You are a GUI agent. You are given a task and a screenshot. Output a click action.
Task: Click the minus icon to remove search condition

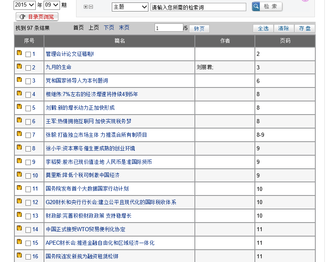[x=91, y=7]
